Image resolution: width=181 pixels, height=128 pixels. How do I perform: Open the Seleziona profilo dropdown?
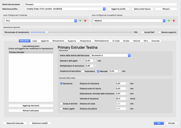point(104,9)
